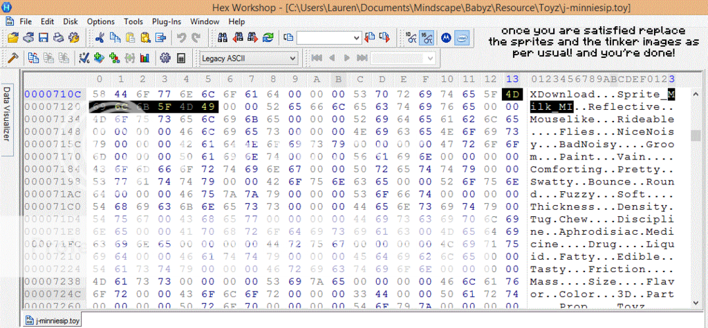The image size is (708, 328).
Task: Click ASCII text 'Thickness...Density.'
Action: (x=602, y=207)
